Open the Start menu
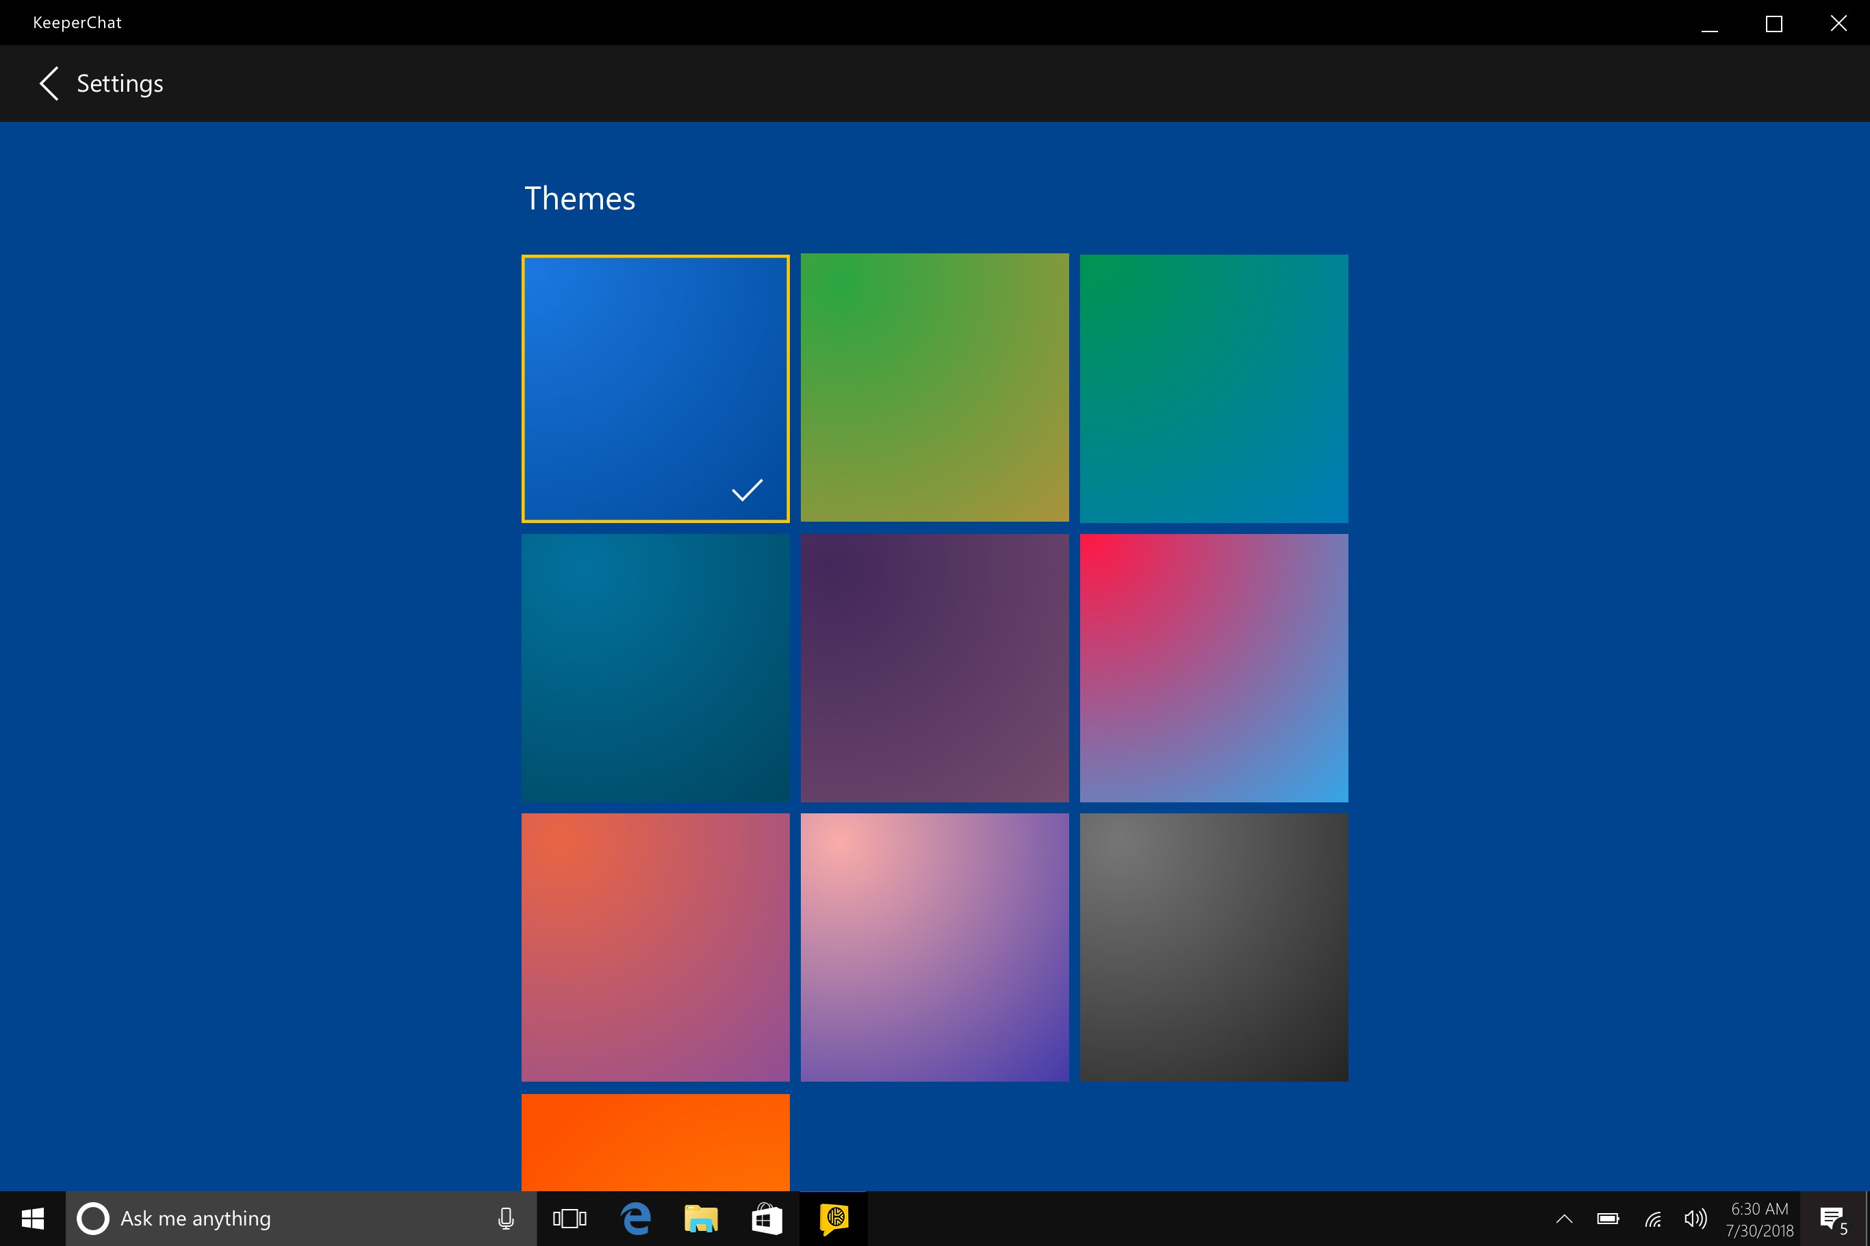Screen dimensions: 1870x1246 31,1217
